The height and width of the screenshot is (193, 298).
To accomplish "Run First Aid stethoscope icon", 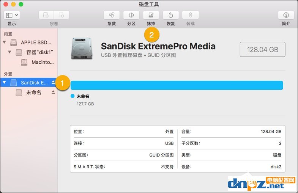I will point(112,15).
